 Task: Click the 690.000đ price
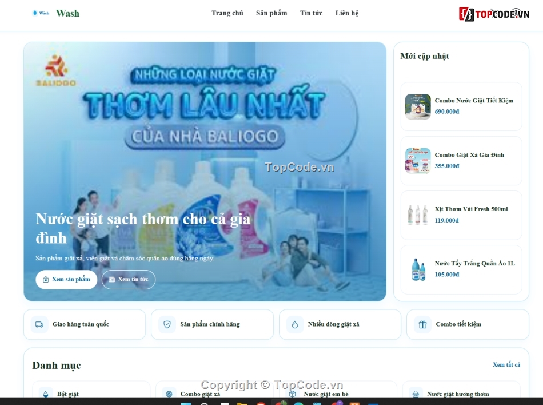click(x=447, y=112)
